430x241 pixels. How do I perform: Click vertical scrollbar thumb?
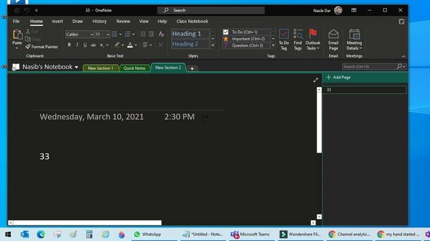(319, 123)
